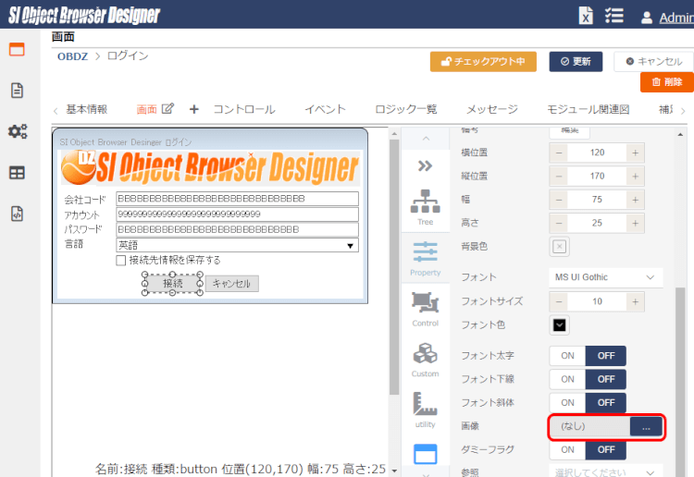Viewport: 694px width, 477px height.
Task: Open the 参照 selection dropdown
Action: coord(606,472)
